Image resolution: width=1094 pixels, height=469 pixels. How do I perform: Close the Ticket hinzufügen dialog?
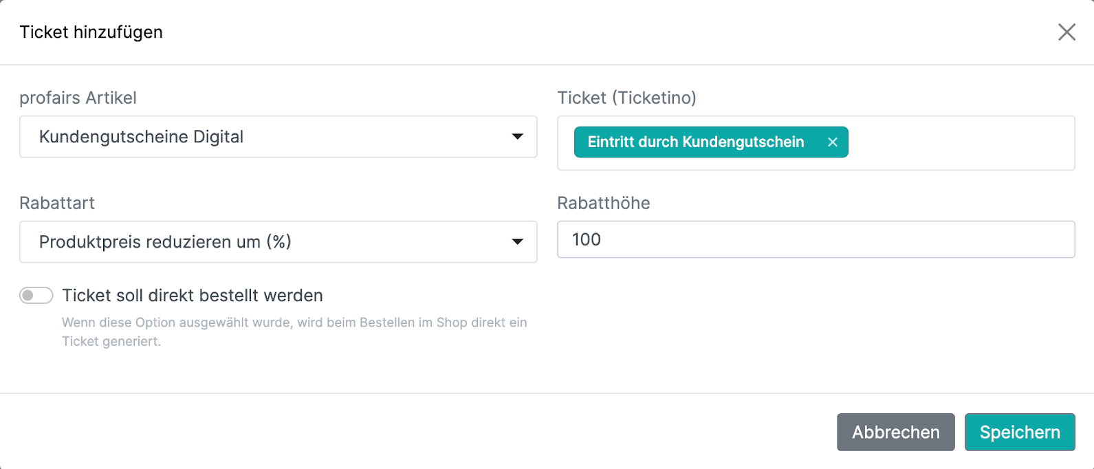pos(1066,32)
